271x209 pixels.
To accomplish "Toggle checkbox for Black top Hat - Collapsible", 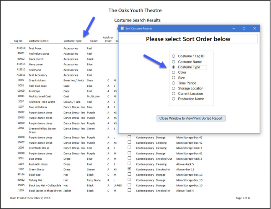I will [129, 185].
